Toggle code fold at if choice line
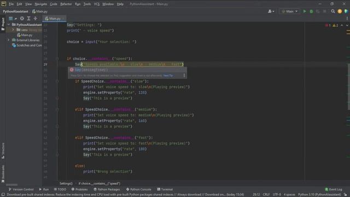Image resolution: width=350 pixels, height=197 pixels. click(x=57, y=59)
